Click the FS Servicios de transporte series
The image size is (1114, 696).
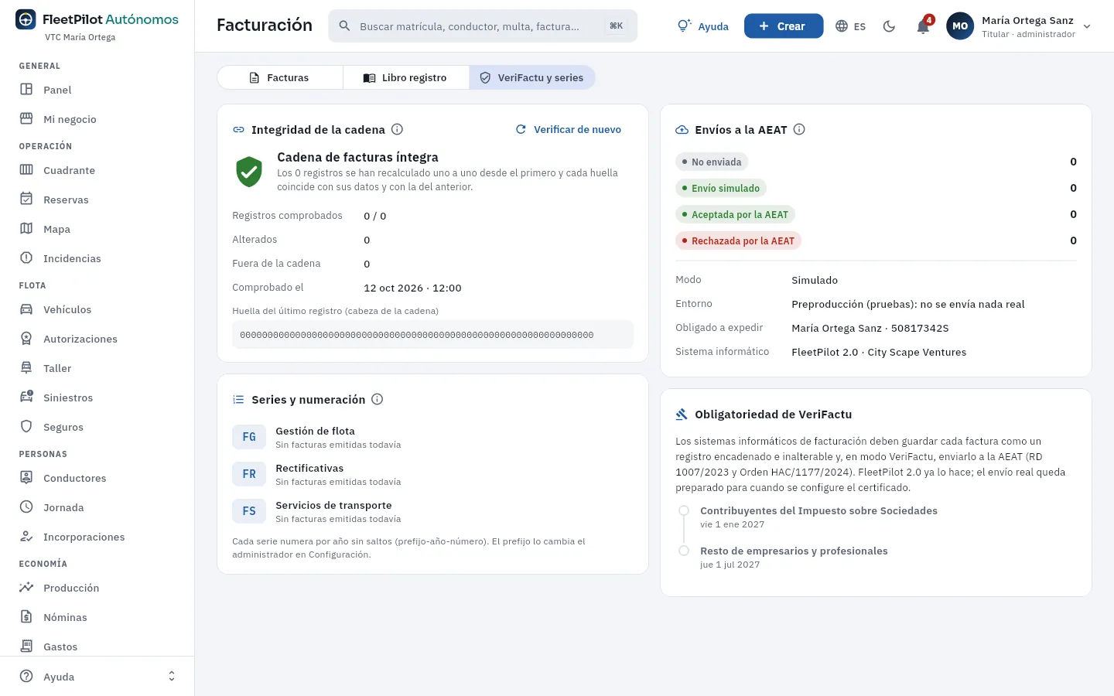point(432,511)
